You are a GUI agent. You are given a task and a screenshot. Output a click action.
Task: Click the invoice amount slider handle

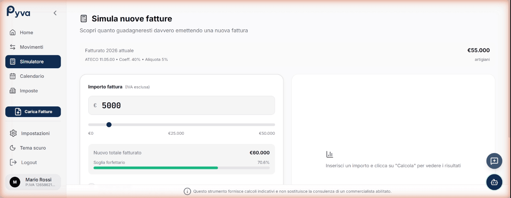pos(109,124)
